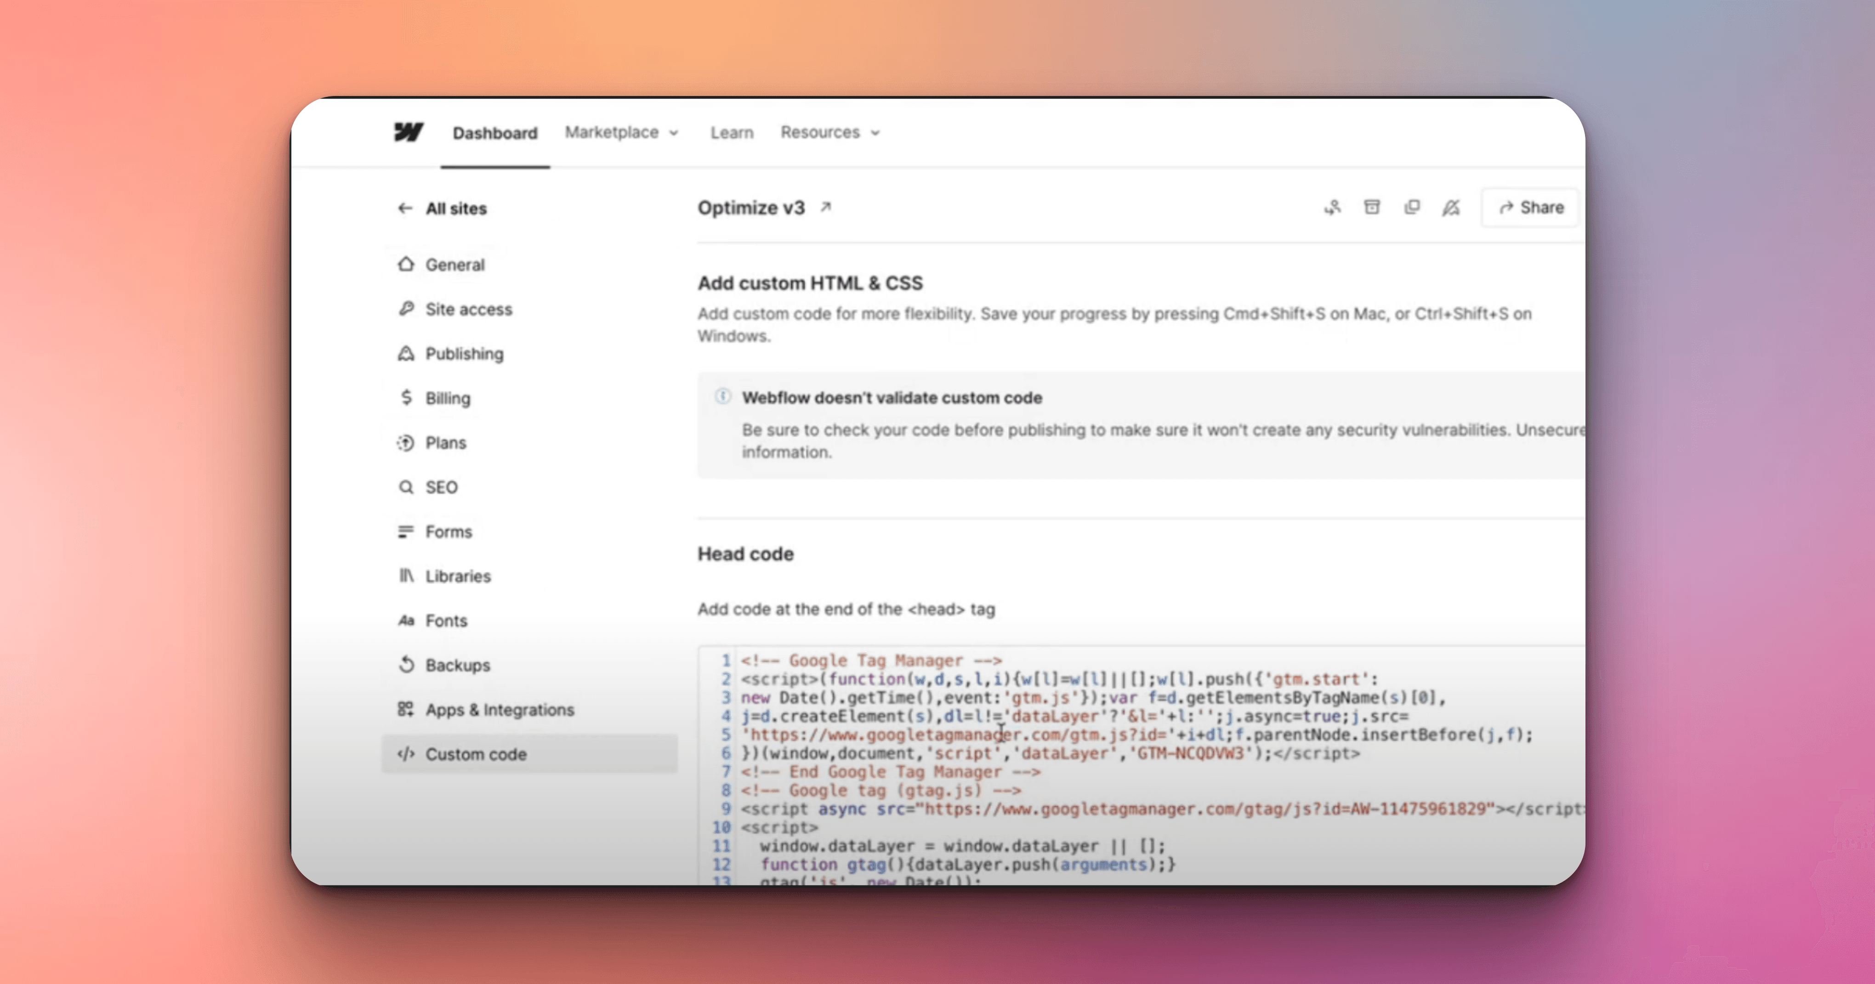The image size is (1875, 984).
Task: Switch to the Dashboard tab
Action: click(495, 133)
